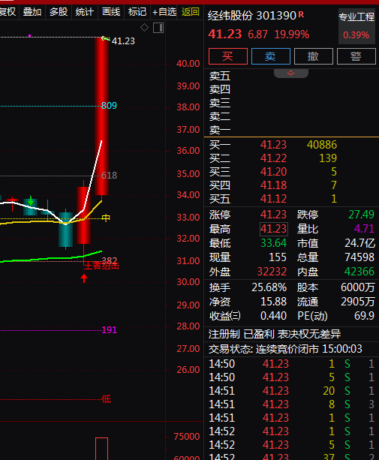The height and width of the screenshot is (460, 379).
Task: Click the 41.23 price label on chart
Action: pos(123,41)
